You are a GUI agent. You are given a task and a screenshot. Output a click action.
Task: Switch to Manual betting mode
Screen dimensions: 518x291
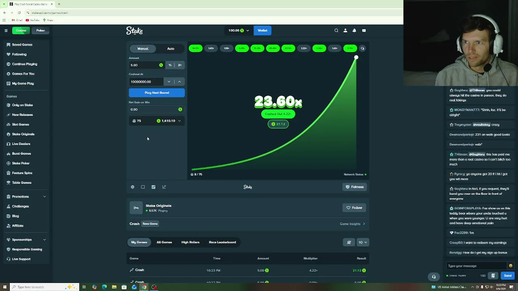(x=143, y=48)
